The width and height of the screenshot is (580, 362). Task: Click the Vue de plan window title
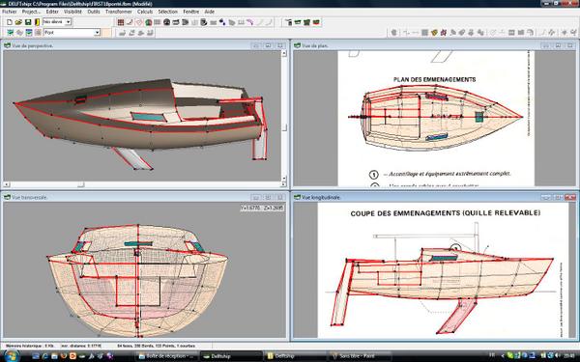(315, 45)
